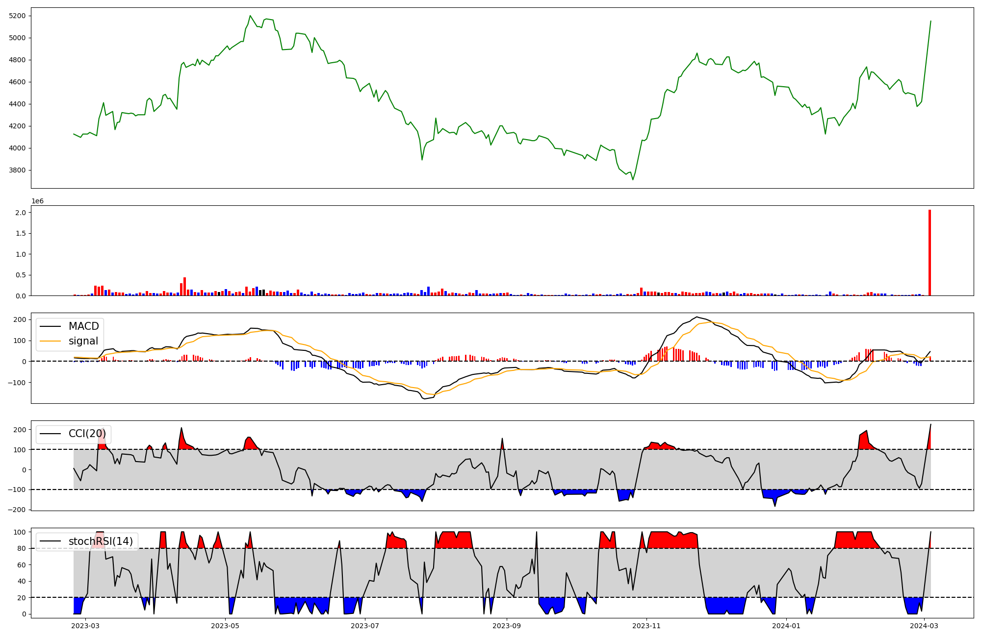Click the MACD legend label

[x=83, y=326]
